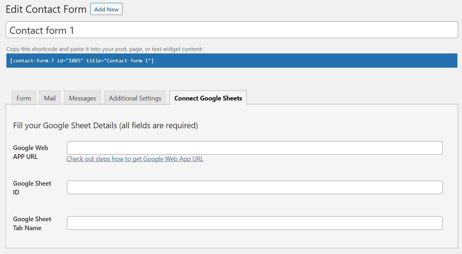The width and height of the screenshot is (462, 254).
Task: Focus the Google Web APP URL field
Action: [255, 148]
